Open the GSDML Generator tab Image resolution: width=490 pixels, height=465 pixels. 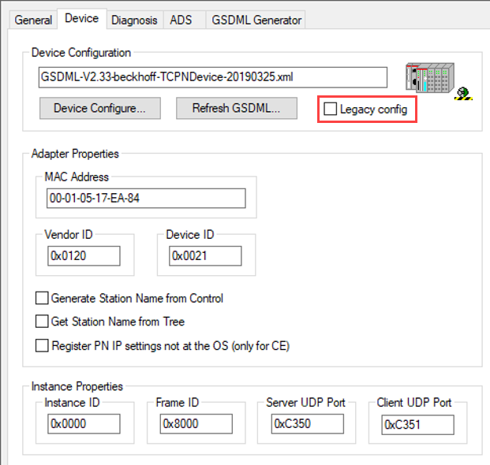click(255, 20)
